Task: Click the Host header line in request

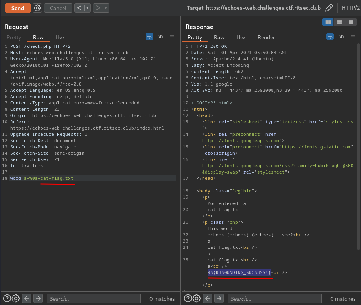Action: [x=69, y=53]
